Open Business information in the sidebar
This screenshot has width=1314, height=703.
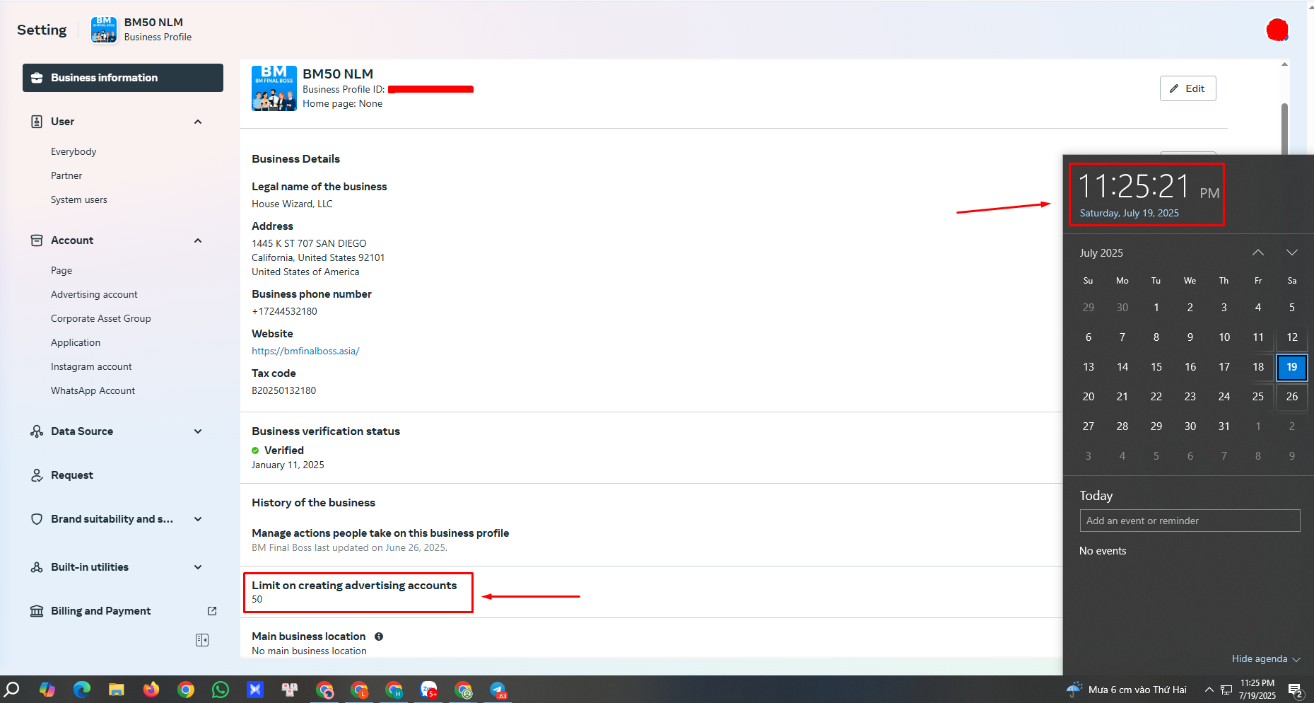tap(123, 78)
